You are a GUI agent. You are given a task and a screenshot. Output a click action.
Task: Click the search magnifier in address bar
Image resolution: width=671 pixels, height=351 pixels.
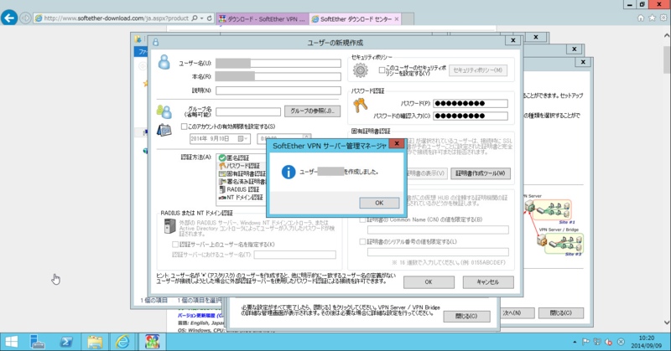pos(195,18)
